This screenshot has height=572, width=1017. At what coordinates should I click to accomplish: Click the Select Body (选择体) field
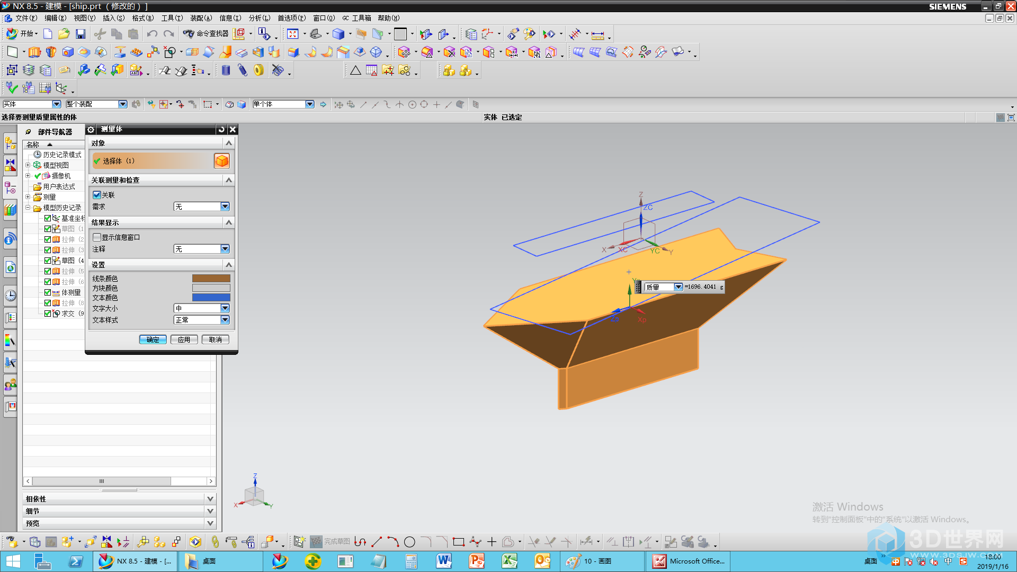click(x=153, y=160)
